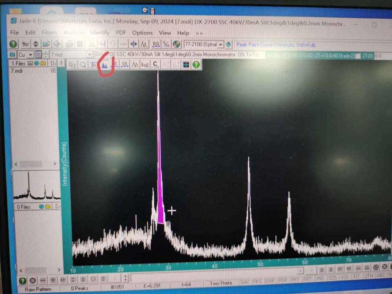392x294 pixels.
Task: Click the green help icon in floating toolbar
Action: point(196,64)
